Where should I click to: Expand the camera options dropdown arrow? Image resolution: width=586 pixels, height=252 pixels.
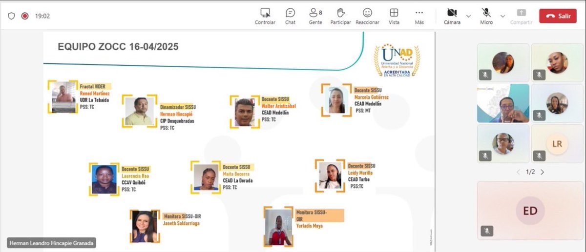(x=468, y=16)
